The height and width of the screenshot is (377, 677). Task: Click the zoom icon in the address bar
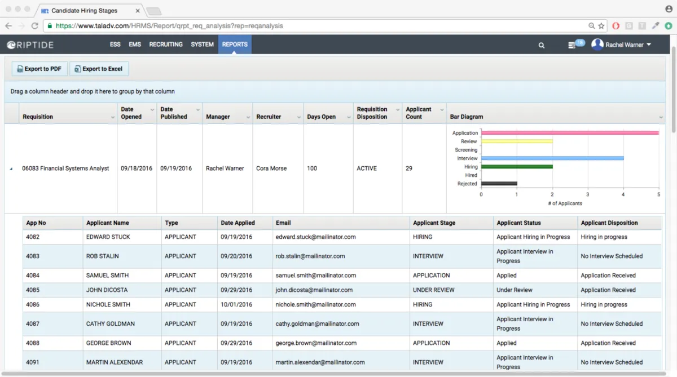(591, 26)
